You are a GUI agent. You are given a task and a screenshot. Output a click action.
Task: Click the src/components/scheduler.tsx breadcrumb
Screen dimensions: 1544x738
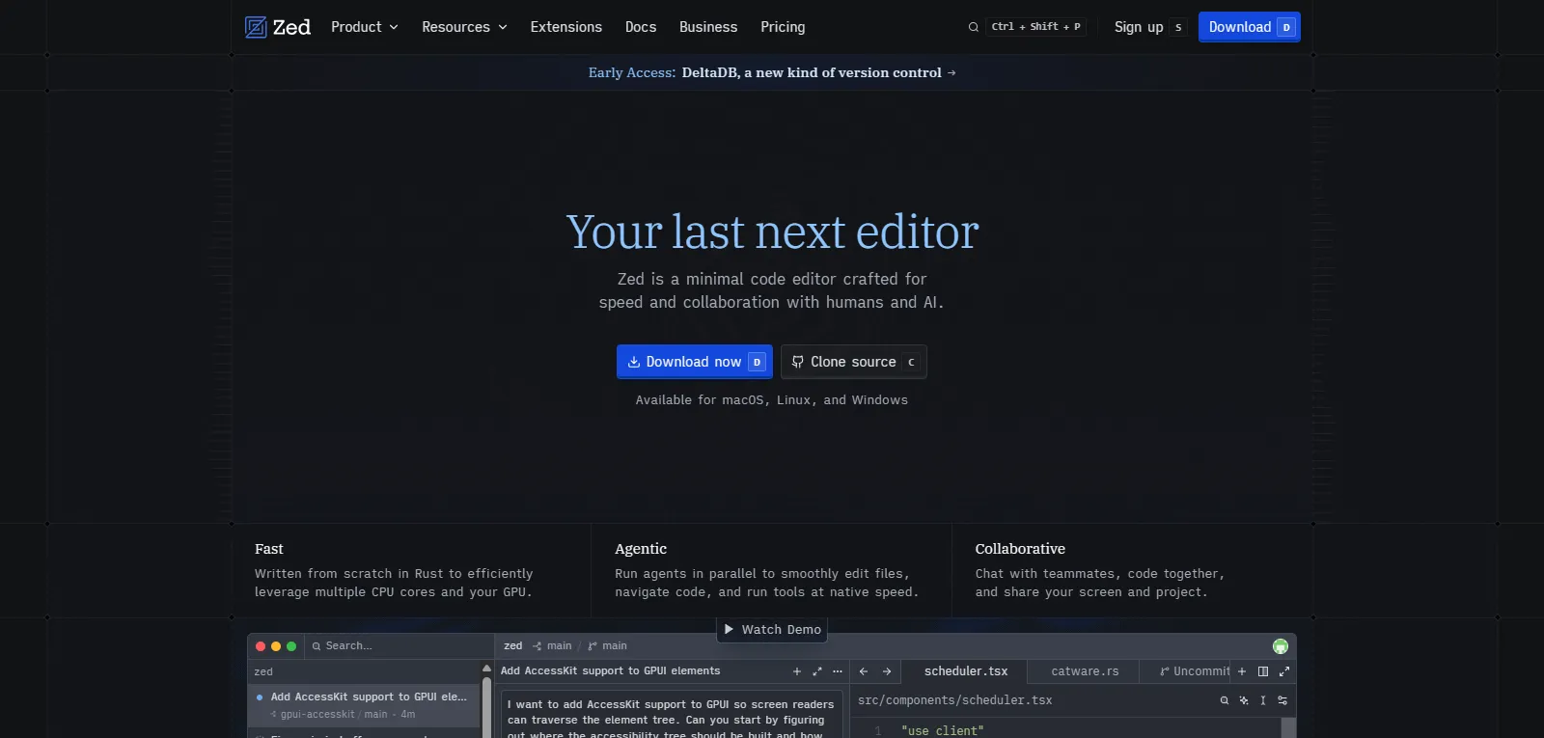(x=954, y=700)
